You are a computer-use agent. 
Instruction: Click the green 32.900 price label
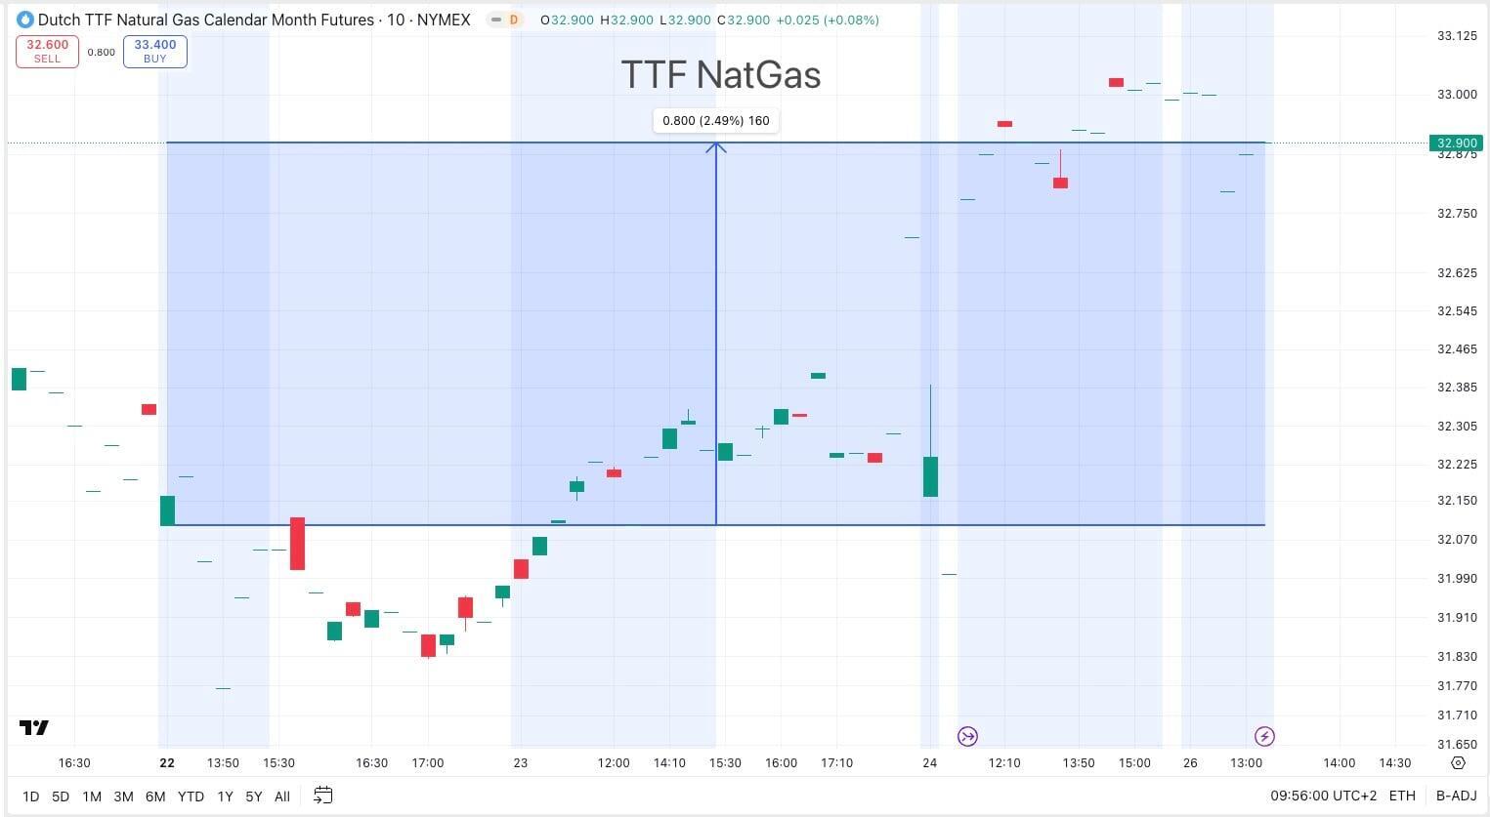tap(1456, 143)
